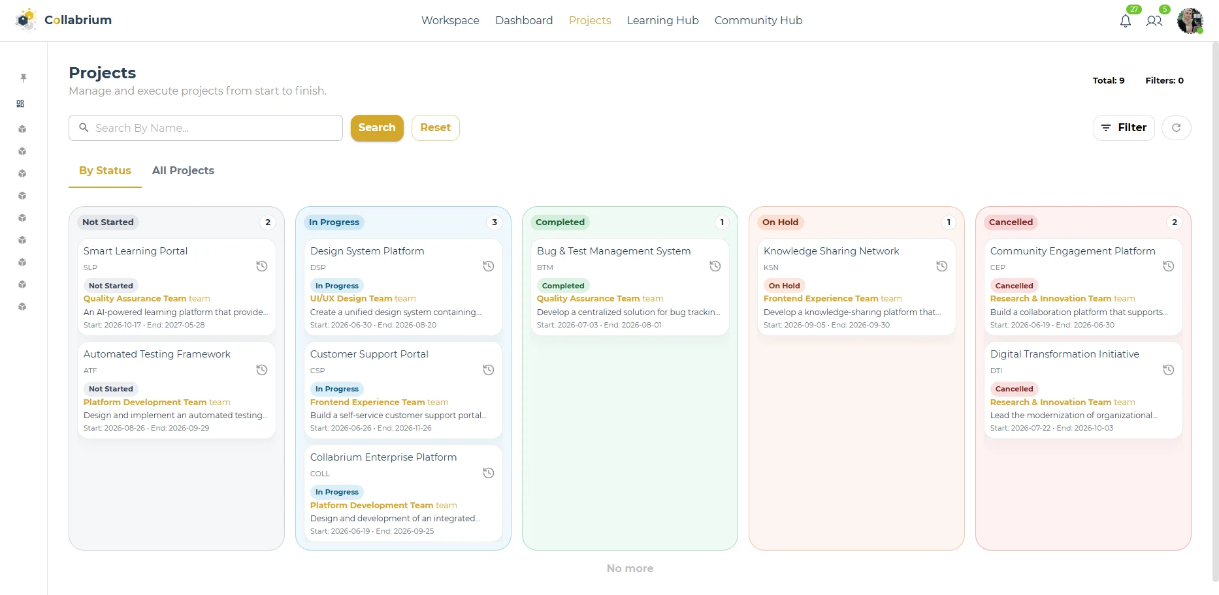Open the Bug & Test Management System title
Screen dimensions: 1219x595
(x=613, y=251)
